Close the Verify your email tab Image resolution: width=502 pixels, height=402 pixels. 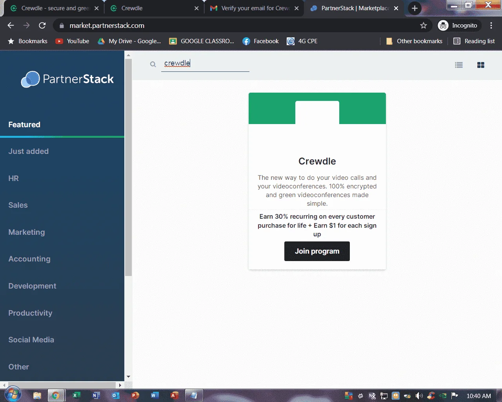(296, 8)
